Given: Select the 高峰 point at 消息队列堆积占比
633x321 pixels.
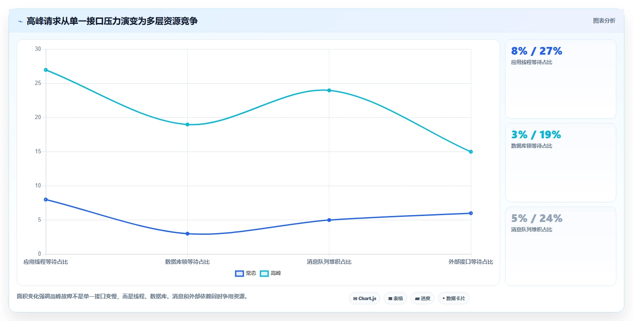Looking at the screenshot, I should pos(329,90).
